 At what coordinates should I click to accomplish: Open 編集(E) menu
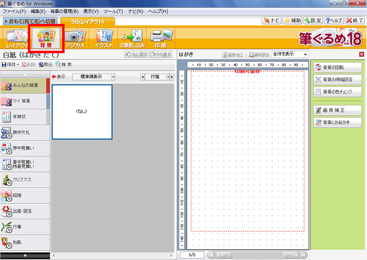38,11
